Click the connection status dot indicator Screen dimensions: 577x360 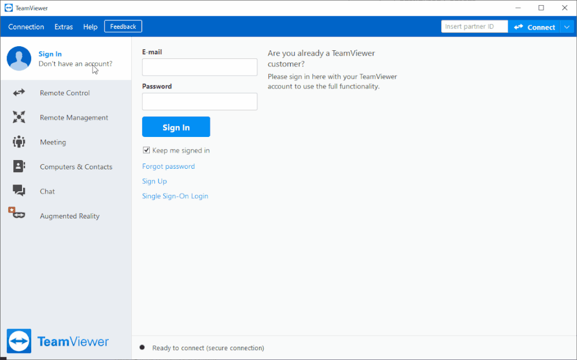(x=142, y=347)
